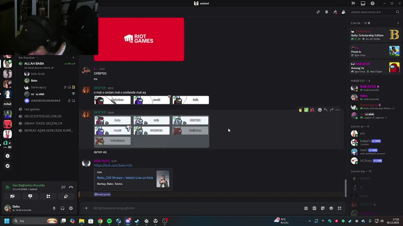Open Threads icon in channel header
The width and height of the screenshot is (403, 226).
click(318, 12)
